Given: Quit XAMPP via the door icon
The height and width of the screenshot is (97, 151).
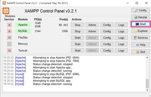Looking at the screenshot, I should click(140, 52).
